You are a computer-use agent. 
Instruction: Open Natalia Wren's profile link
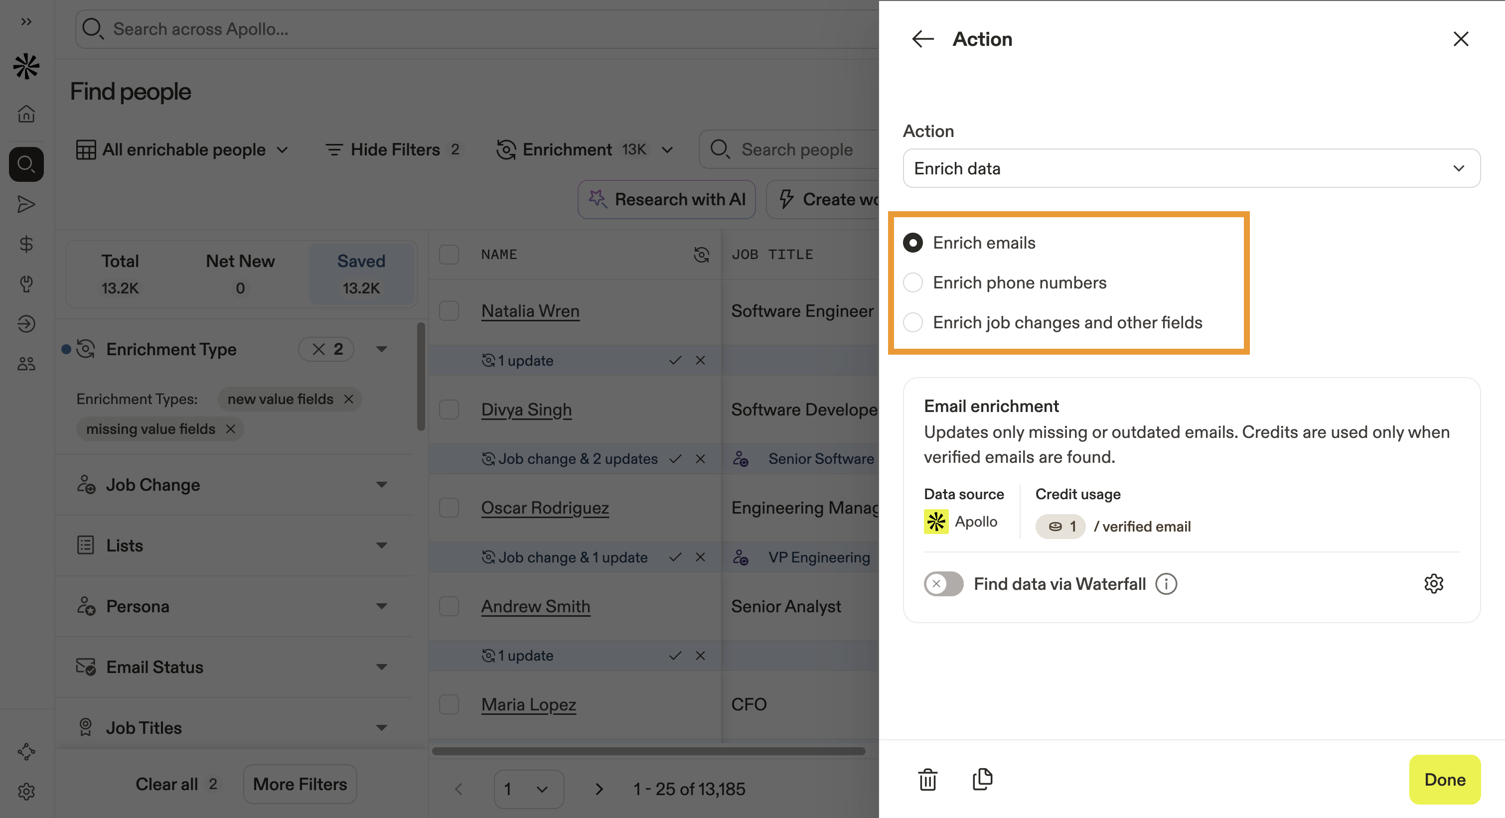coord(530,311)
